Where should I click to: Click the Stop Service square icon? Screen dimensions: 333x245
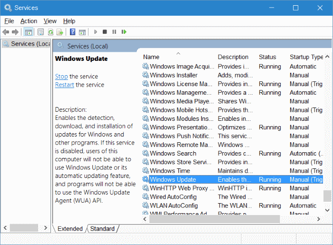[x=105, y=32]
